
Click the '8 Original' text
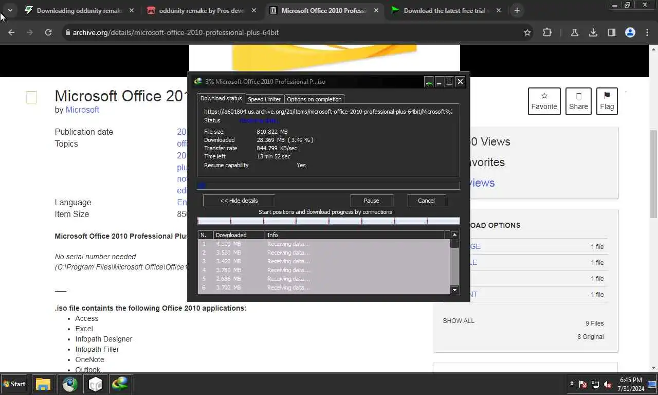pos(591,337)
